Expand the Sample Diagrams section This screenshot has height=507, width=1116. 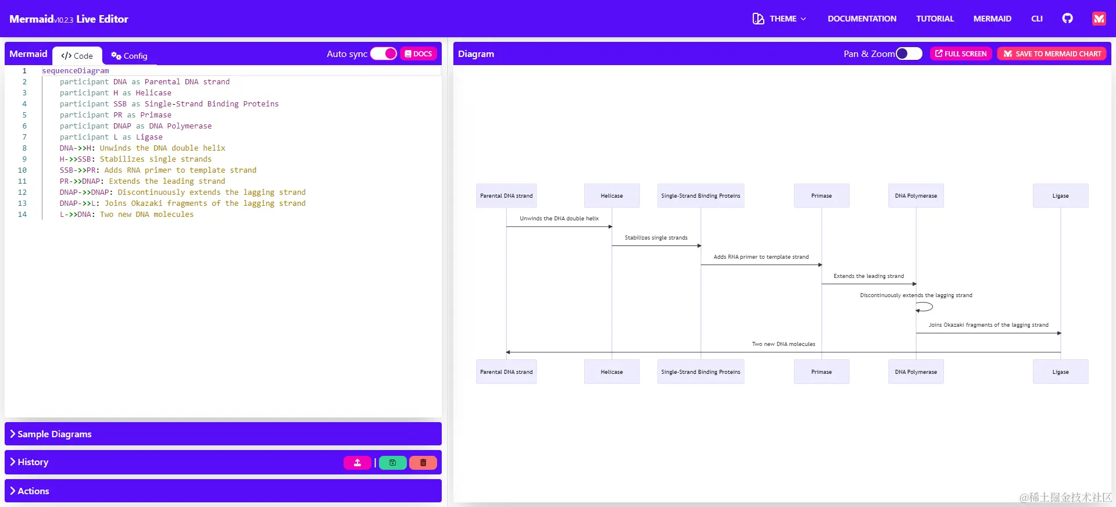click(x=223, y=434)
